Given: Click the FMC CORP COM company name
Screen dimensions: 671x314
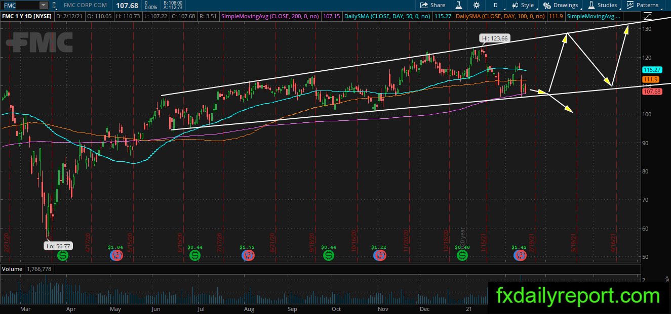Looking at the screenshot, I should click(x=85, y=5).
